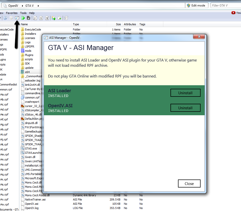Screen dimensions: 241x211
Task: Click the dark document shortcut toolbar icon
Action: click(x=29, y=18)
